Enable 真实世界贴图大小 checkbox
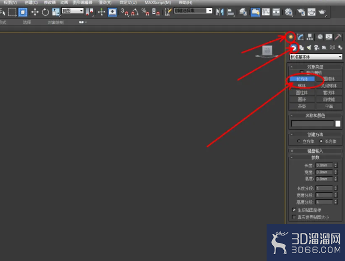This screenshot has height=261, width=345. click(x=294, y=217)
